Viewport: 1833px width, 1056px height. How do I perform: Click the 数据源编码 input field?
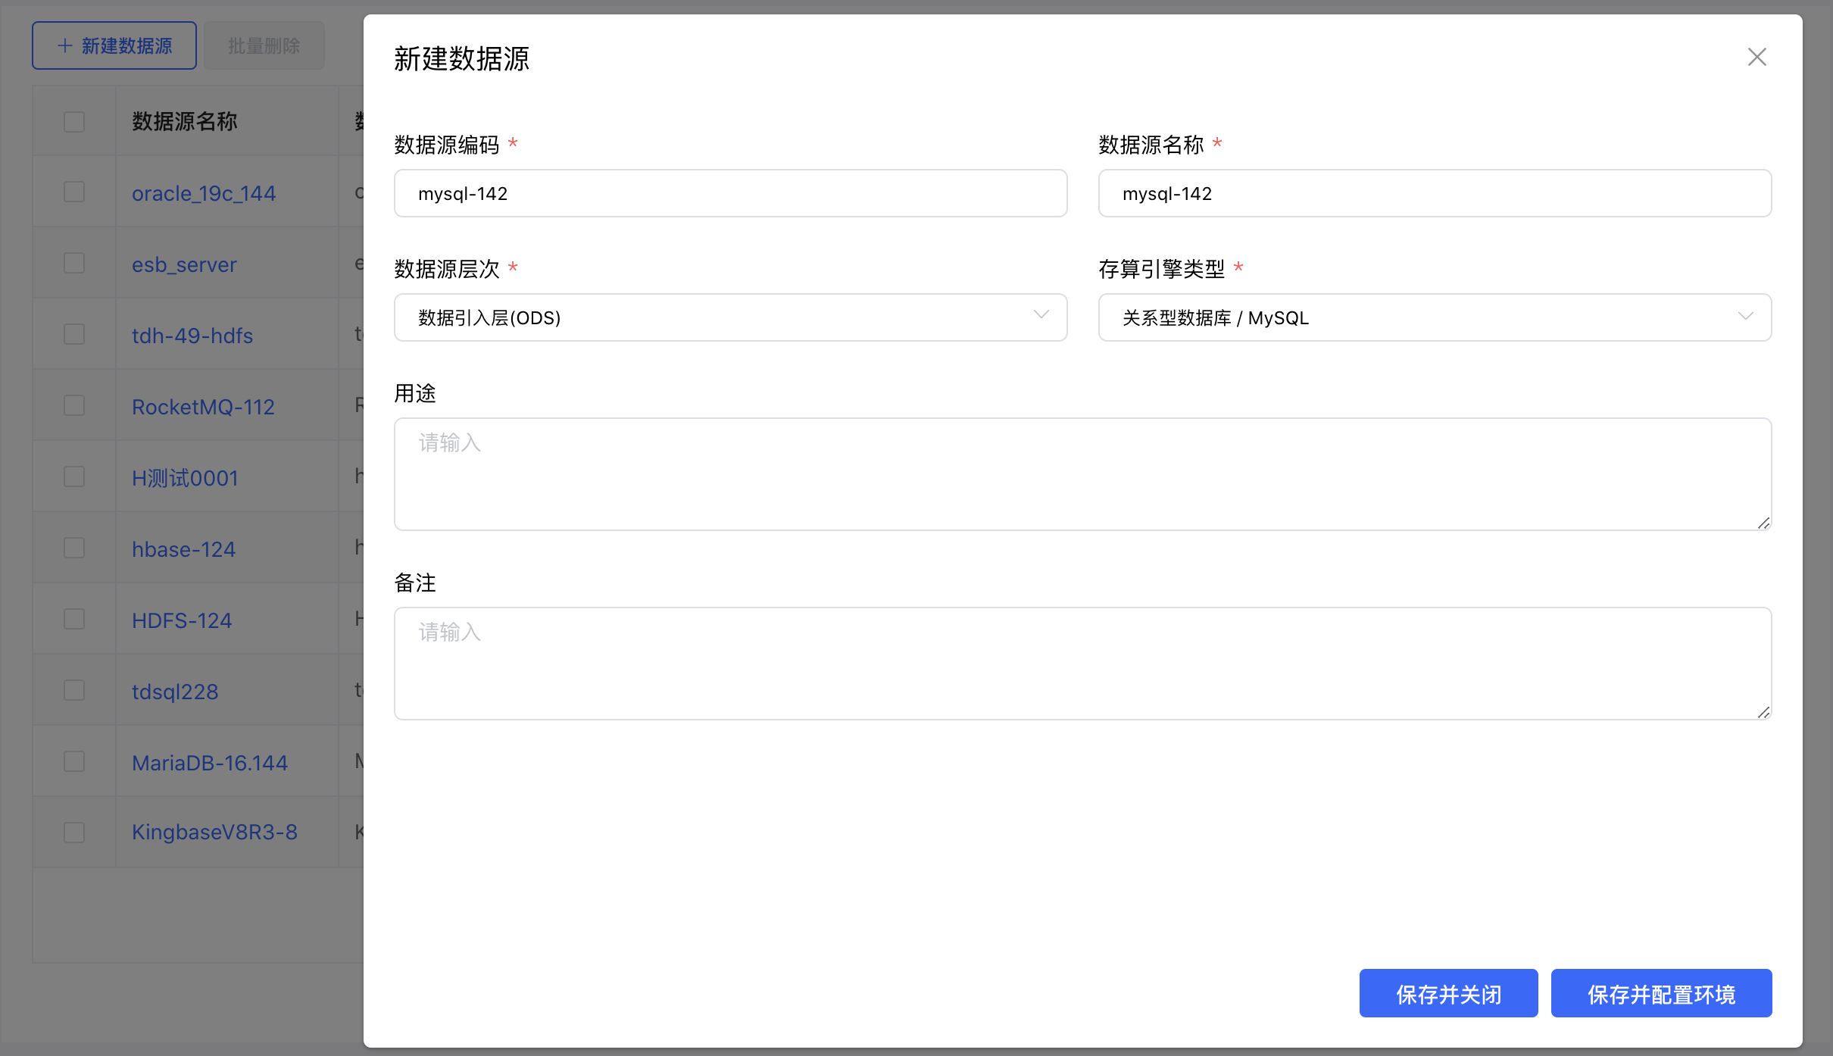point(729,193)
